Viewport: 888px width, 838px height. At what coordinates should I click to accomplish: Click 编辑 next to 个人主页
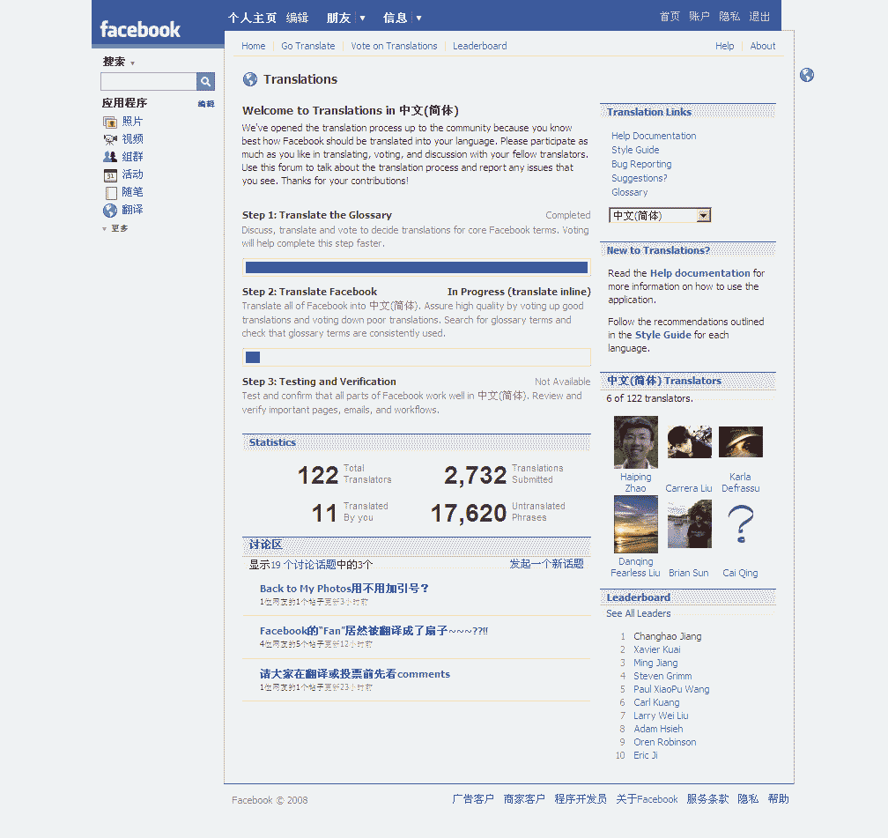[298, 19]
